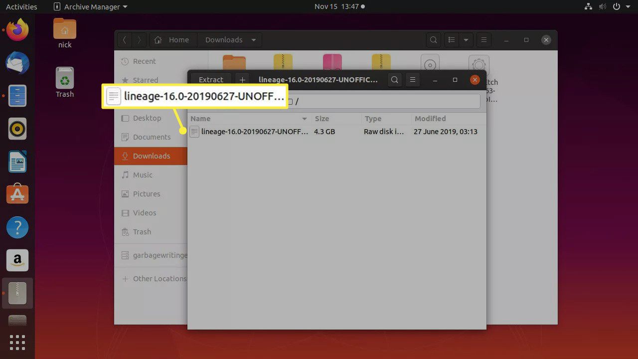Viewport: 638px width, 359px height.
Task: Sort archive contents by Type column
Action: point(386,119)
